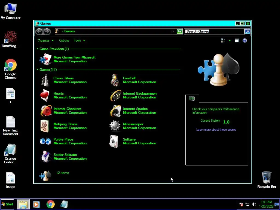Click the Internet Checkers icon
The image size is (280, 210).
46,111
